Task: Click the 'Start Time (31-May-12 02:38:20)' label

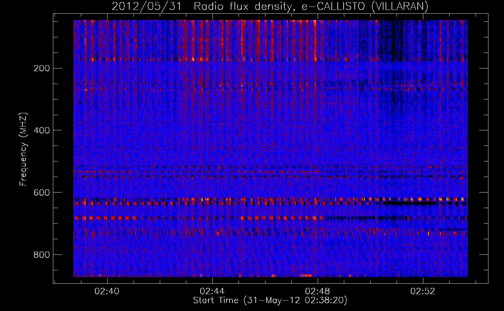Action: 270,300
